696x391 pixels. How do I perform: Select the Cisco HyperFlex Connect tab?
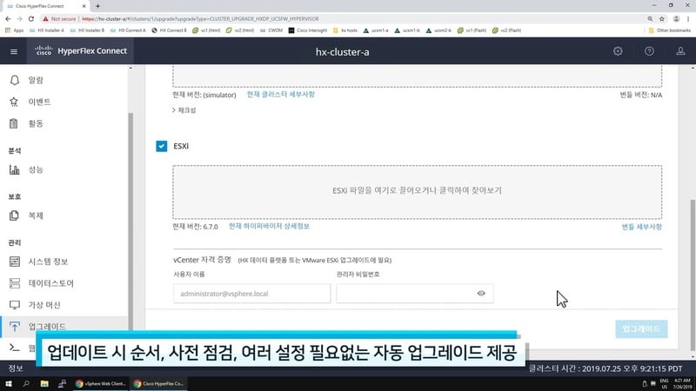point(46,6)
